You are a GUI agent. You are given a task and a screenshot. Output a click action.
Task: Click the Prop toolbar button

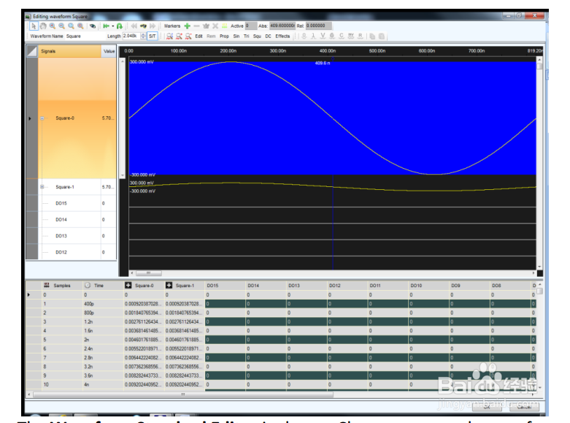(224, 36)
